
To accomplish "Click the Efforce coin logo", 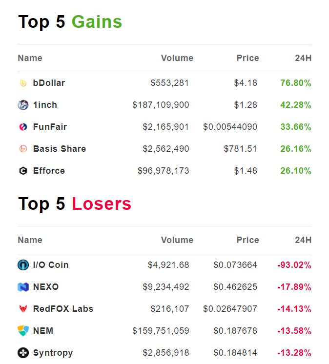I will pos(23,171).
